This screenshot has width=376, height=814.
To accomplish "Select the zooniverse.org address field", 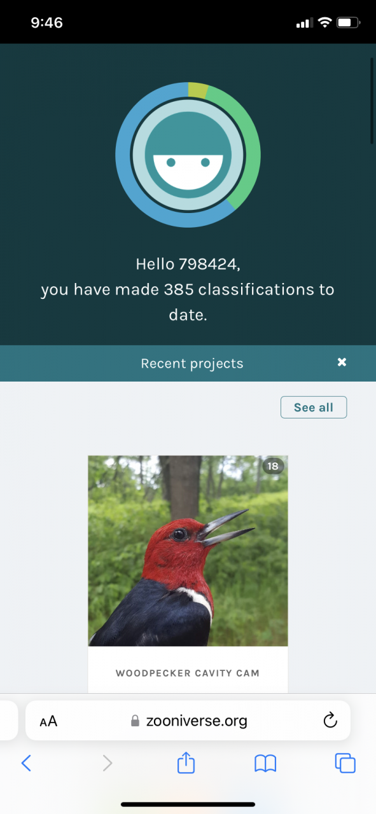I will [x=188, y=721].
